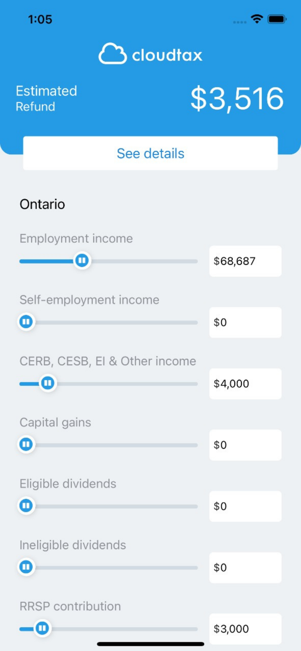Edit the $68,687 employment income field
The image size is (301, 651).
pyautogui.click(x=245, y=261)
